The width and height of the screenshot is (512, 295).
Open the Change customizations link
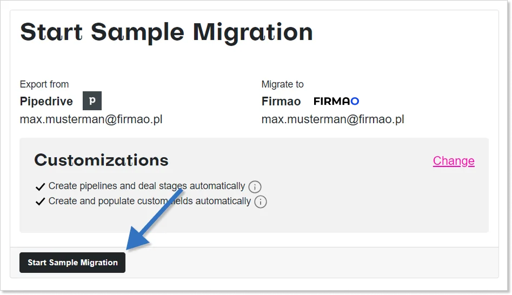click(454, 161)
